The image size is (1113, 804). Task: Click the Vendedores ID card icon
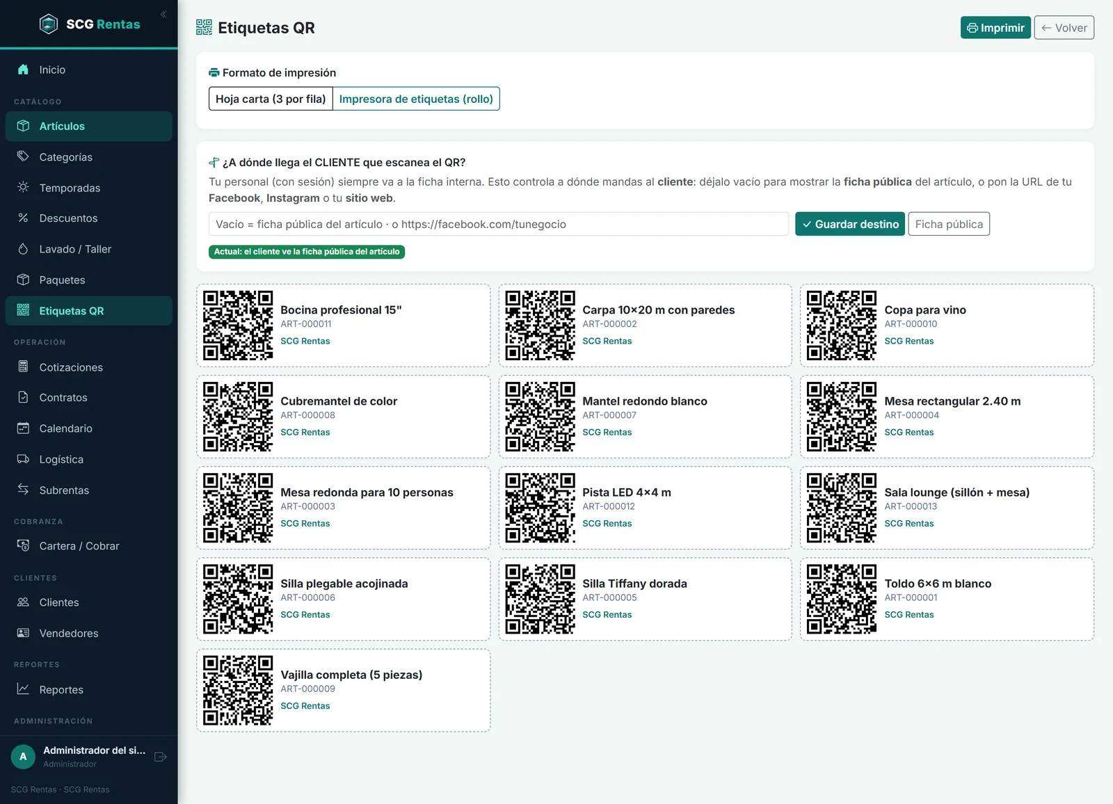click(23, 633)
